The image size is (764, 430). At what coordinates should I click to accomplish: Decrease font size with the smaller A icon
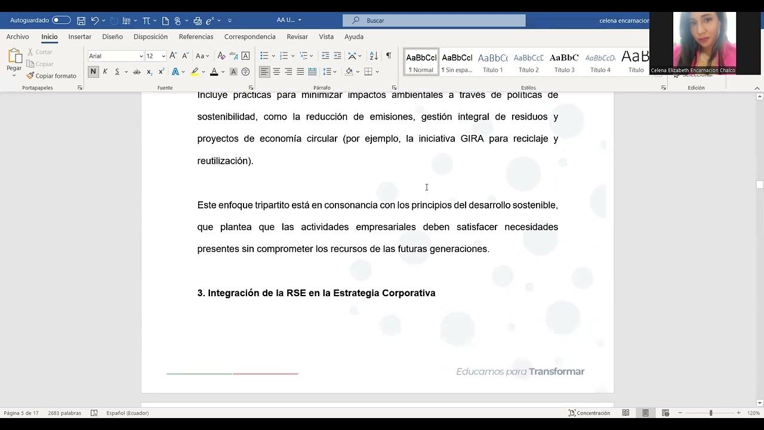(x=185, y=56)
